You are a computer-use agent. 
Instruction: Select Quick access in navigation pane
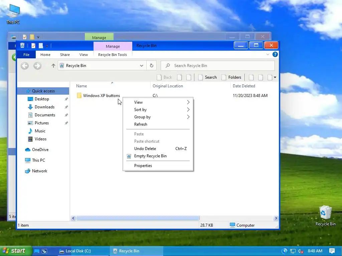pos(43,91)
